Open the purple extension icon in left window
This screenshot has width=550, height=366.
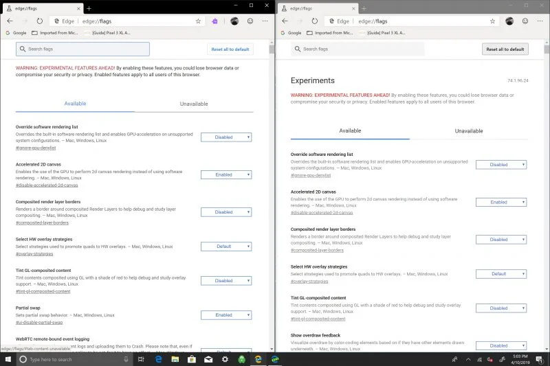click(214, 21)
